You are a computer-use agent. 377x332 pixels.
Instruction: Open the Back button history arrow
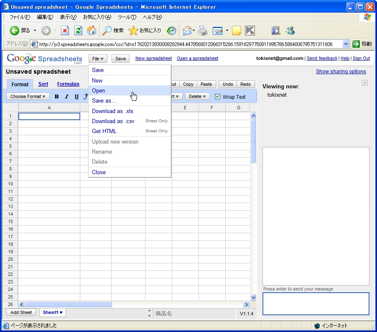35,31
